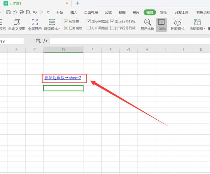This screenshot has width=210, height=174.
Task: Switch to 全屏显示 full screen view
Action: pyautogui.click(x=35, y=25)
